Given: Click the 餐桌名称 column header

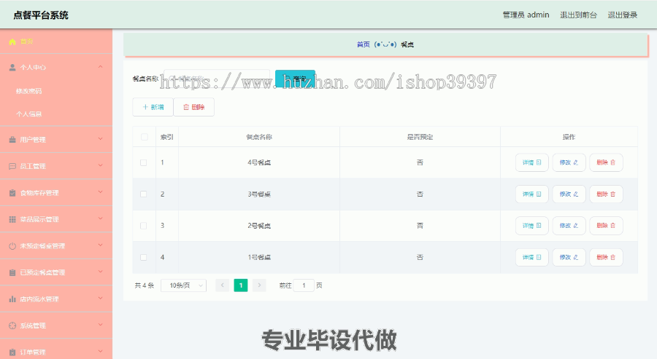Looking at the screenshot, I should (x=259, y=137).
